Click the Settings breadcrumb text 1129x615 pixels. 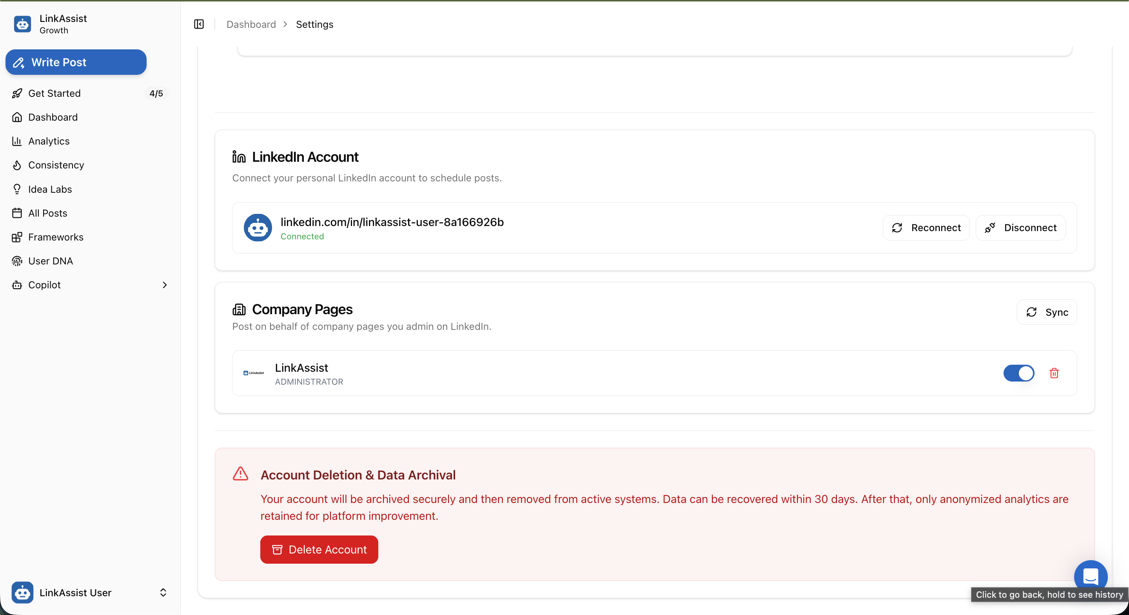tap(314, 24)
